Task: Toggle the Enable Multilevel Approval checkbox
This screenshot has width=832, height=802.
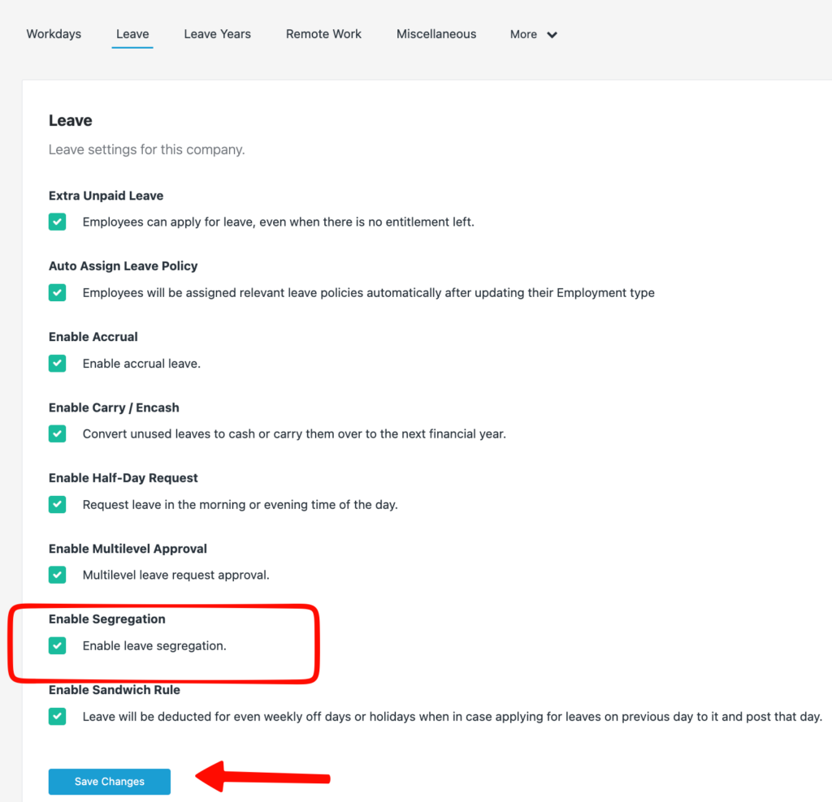Action: point(57,576)
